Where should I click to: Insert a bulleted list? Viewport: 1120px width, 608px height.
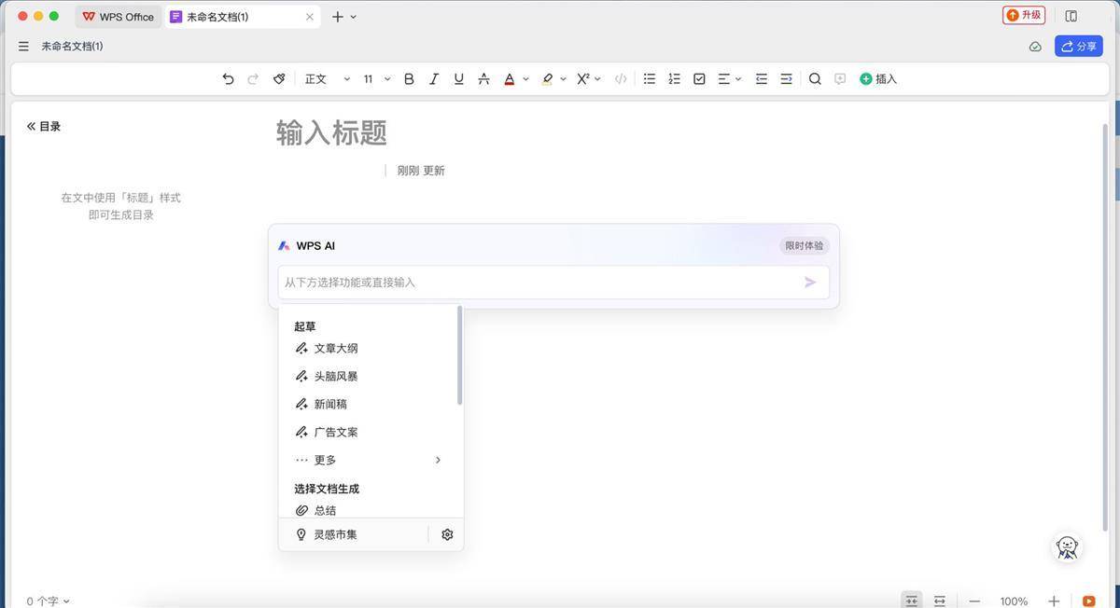(x=650, y=79)
